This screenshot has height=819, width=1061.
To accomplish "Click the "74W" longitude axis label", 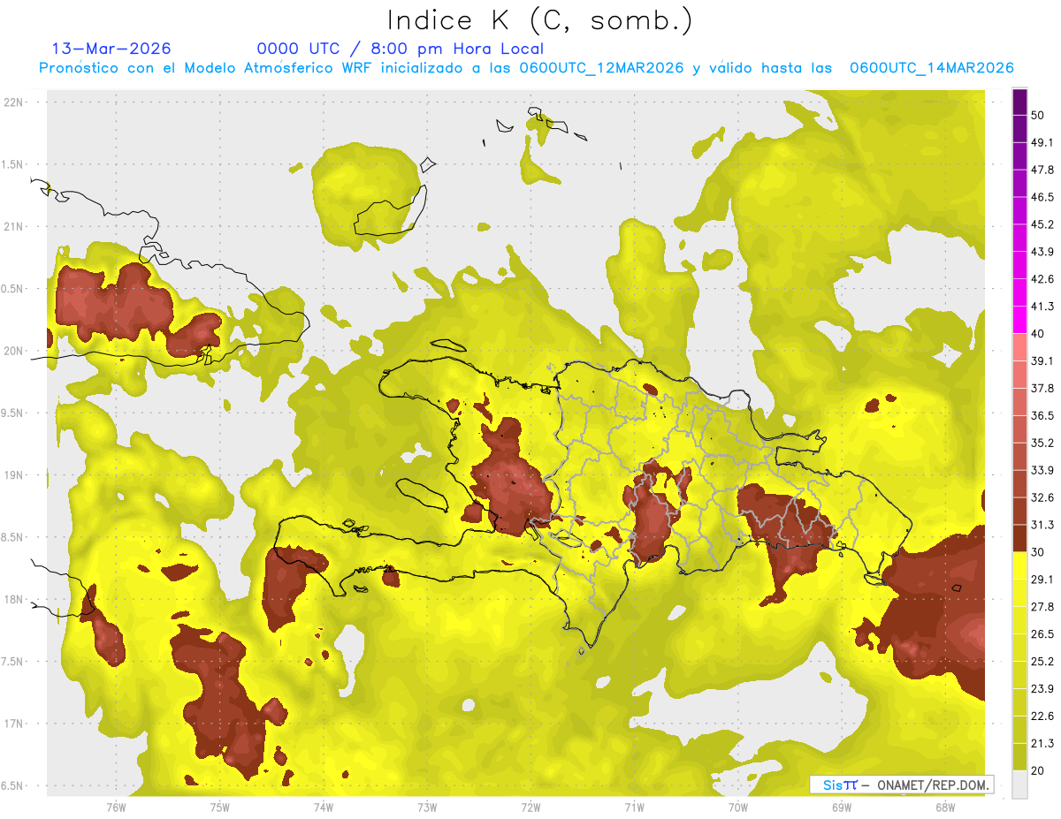I will 324,808.
